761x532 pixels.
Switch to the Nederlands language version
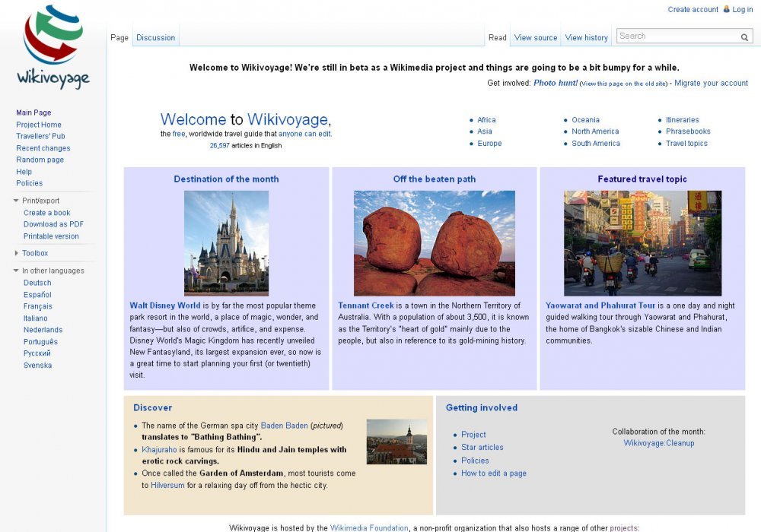click(43, 330)
